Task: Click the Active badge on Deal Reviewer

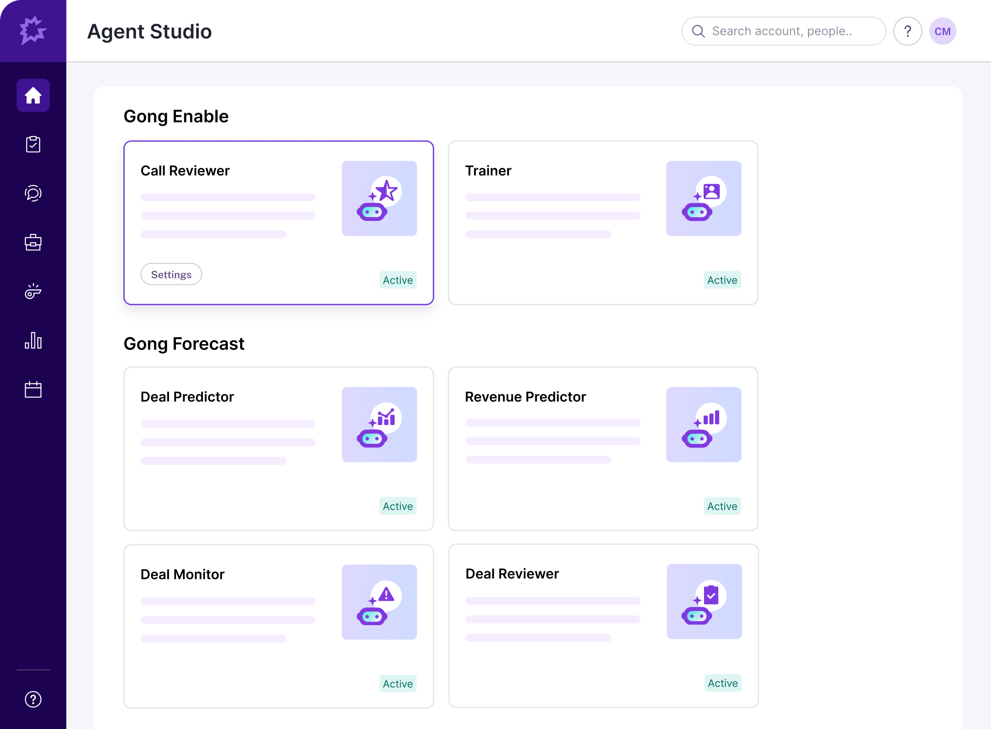Action: point(723,683)
